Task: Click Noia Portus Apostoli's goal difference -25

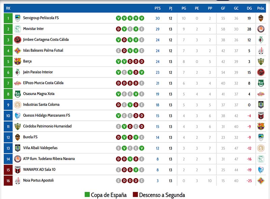Action: coord(249,181)
